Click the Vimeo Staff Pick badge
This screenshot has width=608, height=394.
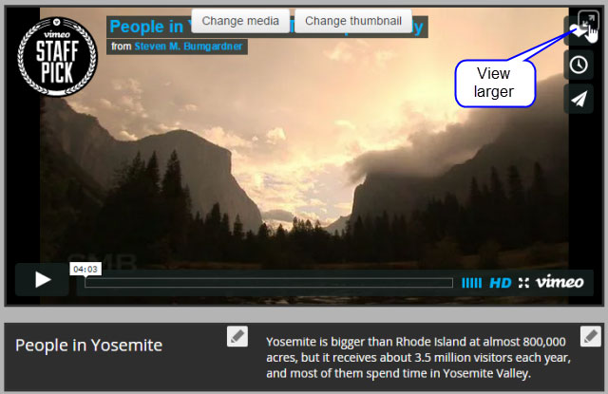pyautogui.click(x=57, y=57)
